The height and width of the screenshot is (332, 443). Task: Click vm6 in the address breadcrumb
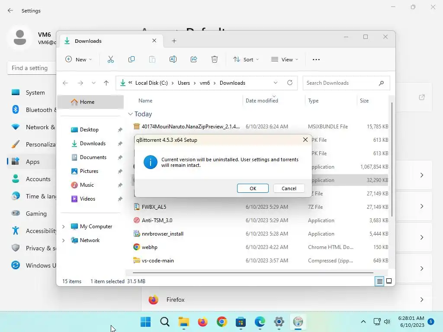click(x=205, y=83)
